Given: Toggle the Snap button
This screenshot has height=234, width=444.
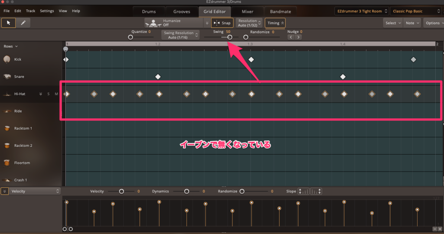Looking at the screenshot, I should pyautogui.click(x=222, y=23).
